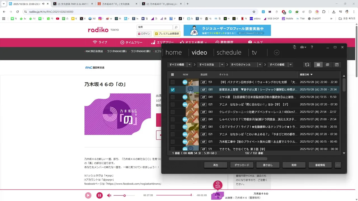
Task: Check the しゃべくり007 row checkbox
Action: point(173,119)
